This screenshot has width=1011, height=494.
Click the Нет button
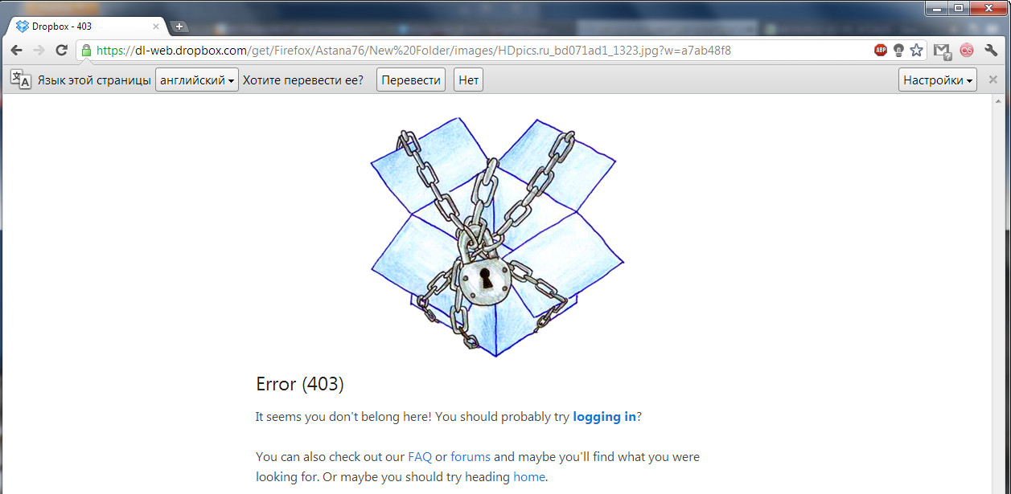(468, 80)
